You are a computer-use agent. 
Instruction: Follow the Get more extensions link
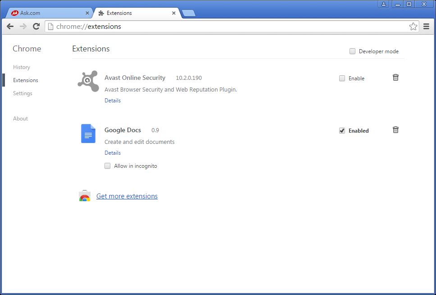[127, 196]
